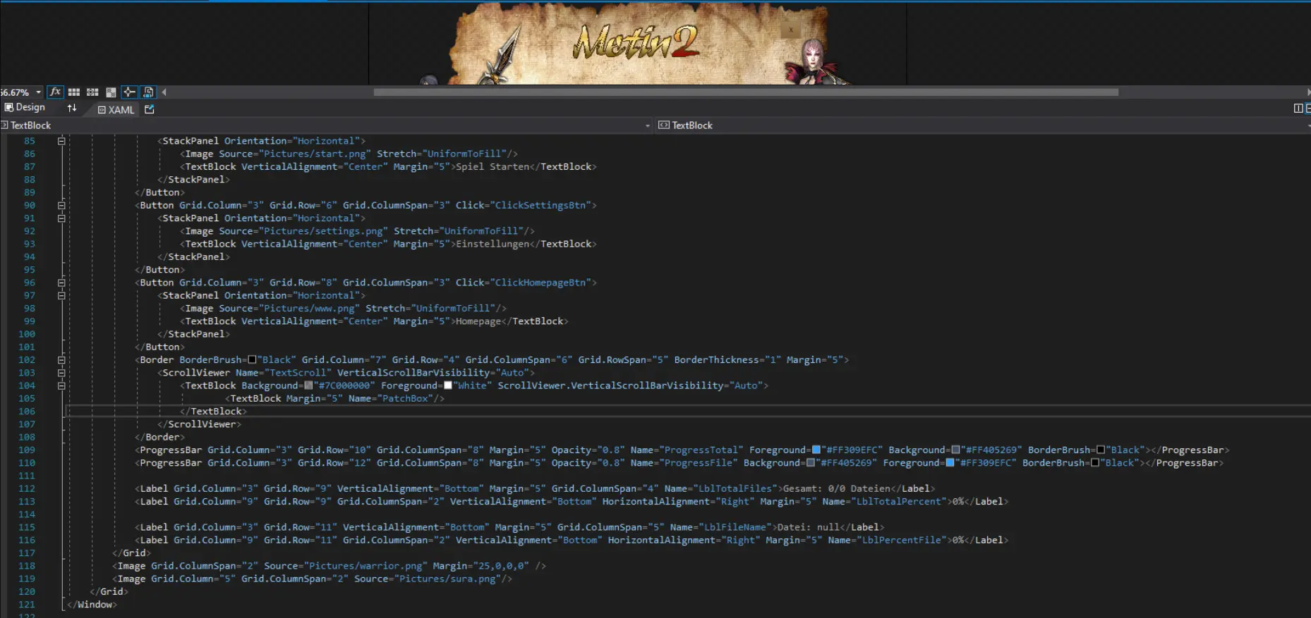Click the "Pictures/settings.png" source value
The width and height of the screenshot is (1311, 618).
[323, 232]
